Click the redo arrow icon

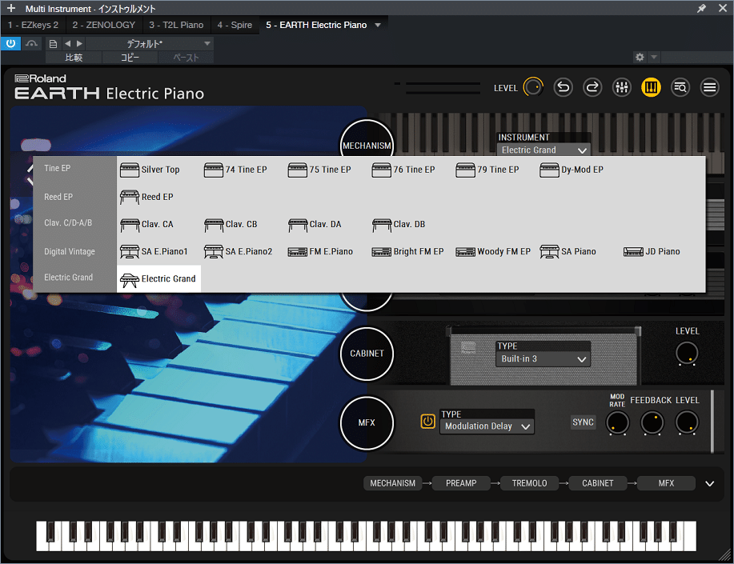coord(592,87)
